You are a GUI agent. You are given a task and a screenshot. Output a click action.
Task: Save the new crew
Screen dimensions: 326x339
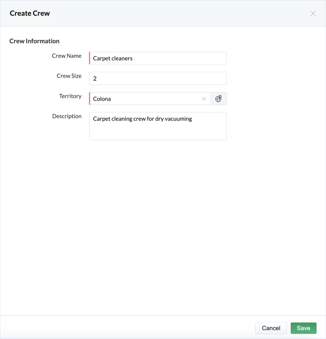(303, 328)
